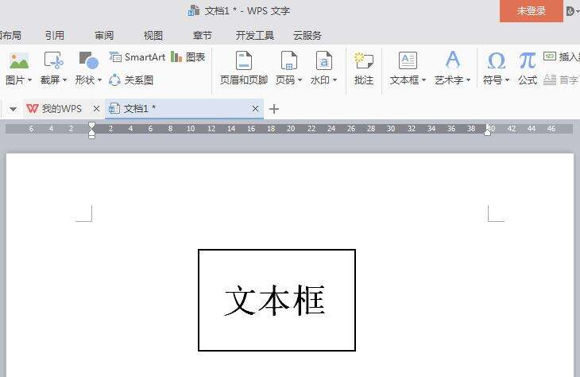
Task: Open the 视图 tab
Action: point(153,36)
